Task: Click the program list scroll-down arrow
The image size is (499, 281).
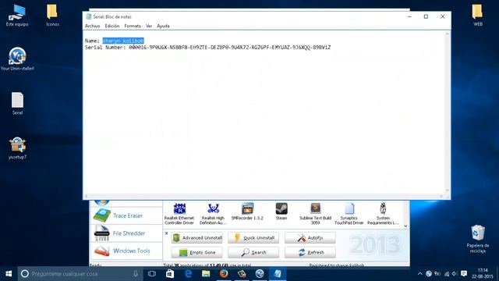Action: (405, 226)
